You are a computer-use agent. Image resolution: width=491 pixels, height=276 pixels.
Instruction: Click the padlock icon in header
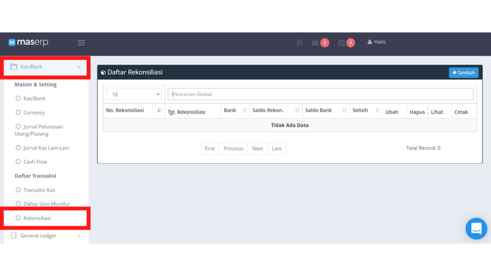coord(300,43)
